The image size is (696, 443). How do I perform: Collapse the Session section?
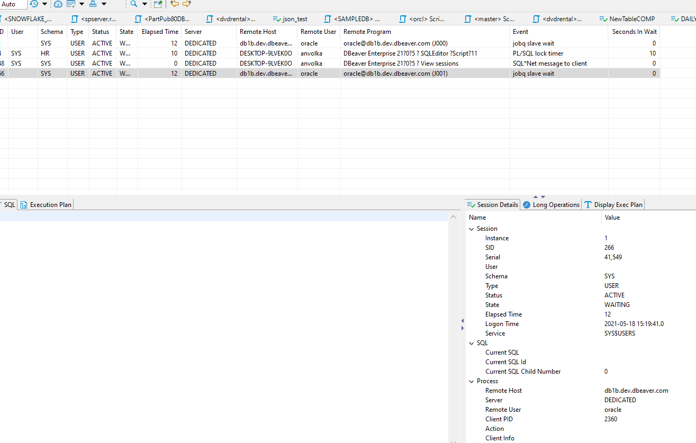coord(472,228)
